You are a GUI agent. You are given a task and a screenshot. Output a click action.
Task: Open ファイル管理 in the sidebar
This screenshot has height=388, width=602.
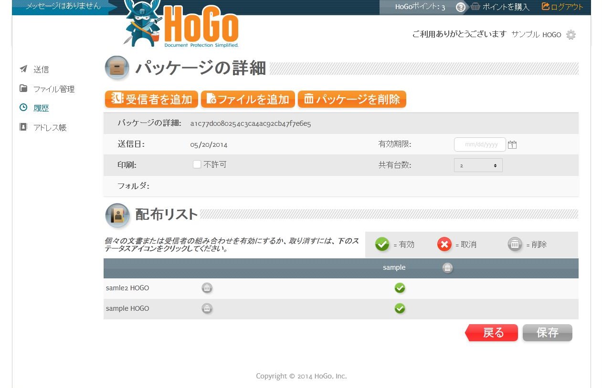(53, 89)
